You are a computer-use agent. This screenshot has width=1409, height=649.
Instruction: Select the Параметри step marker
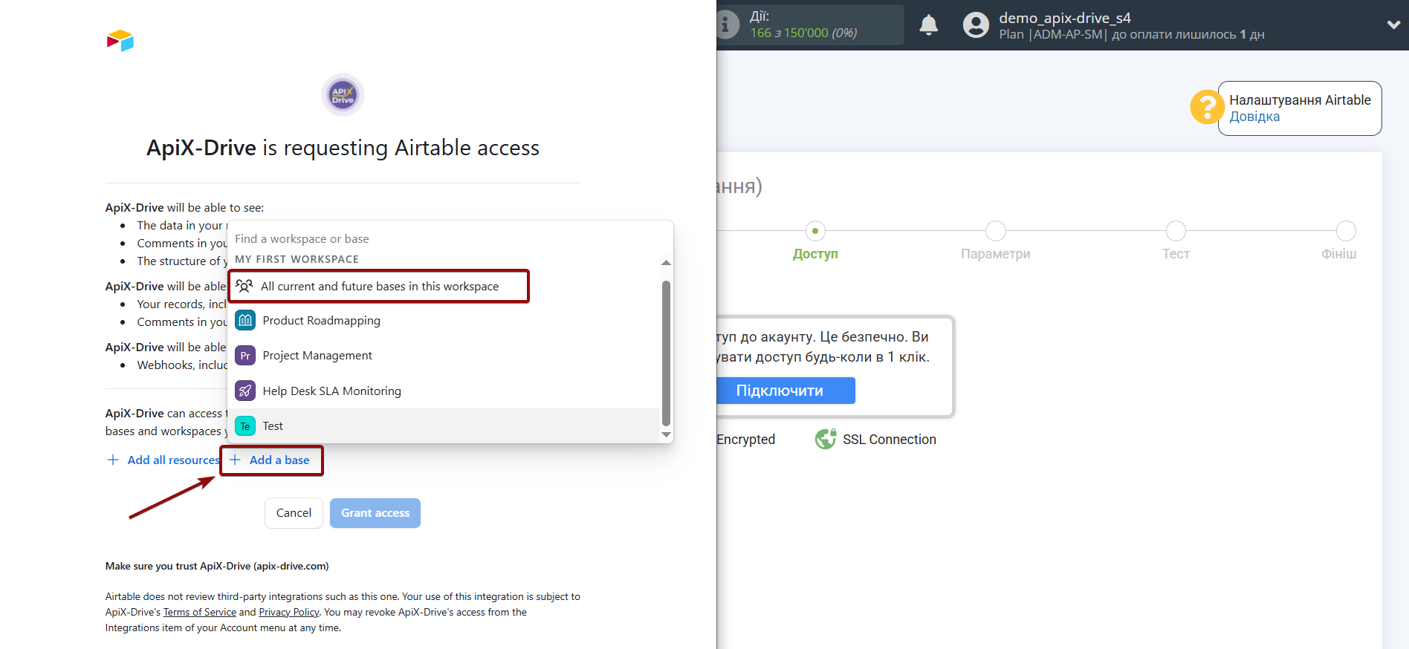pyautogui.click(x=996, y=231)
